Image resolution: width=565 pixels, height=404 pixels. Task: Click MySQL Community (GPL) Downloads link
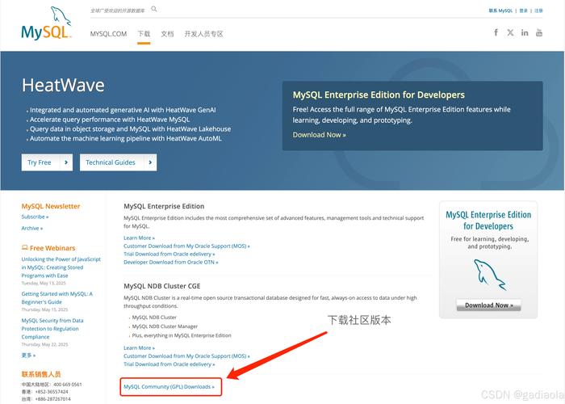(x=169, y=387)
